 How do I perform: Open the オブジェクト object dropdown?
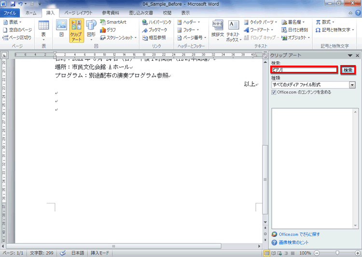[296, 38]
